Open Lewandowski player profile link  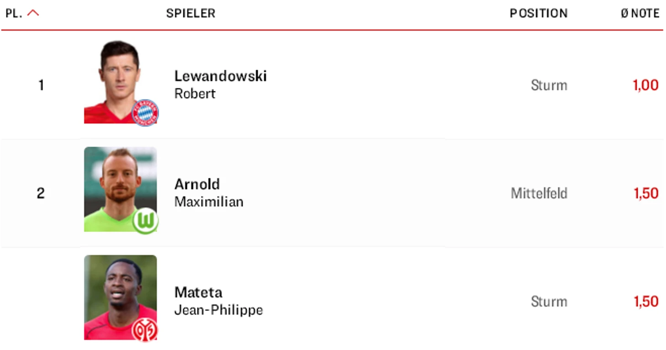(220, 76)
